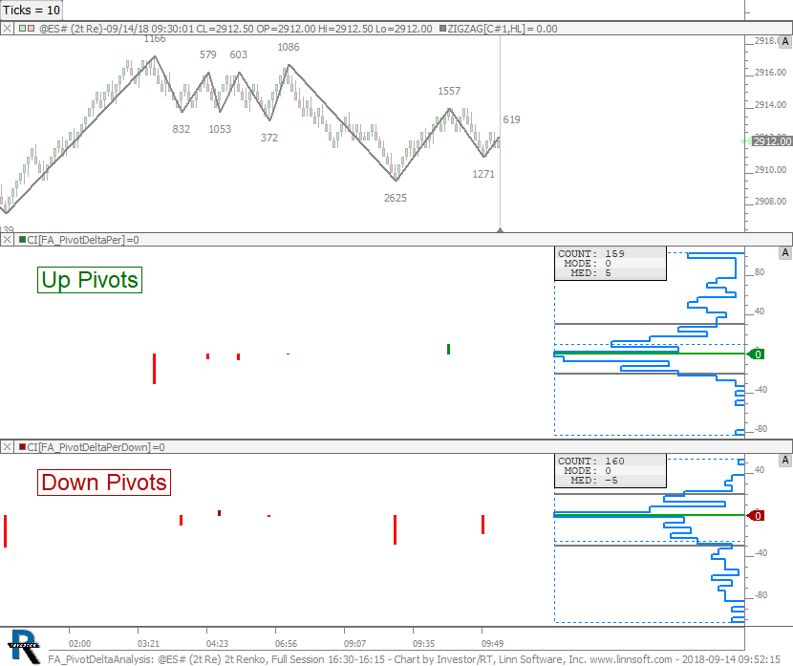
Task: Click the ZIGZAG indicator color square
Action: point(441,29)
